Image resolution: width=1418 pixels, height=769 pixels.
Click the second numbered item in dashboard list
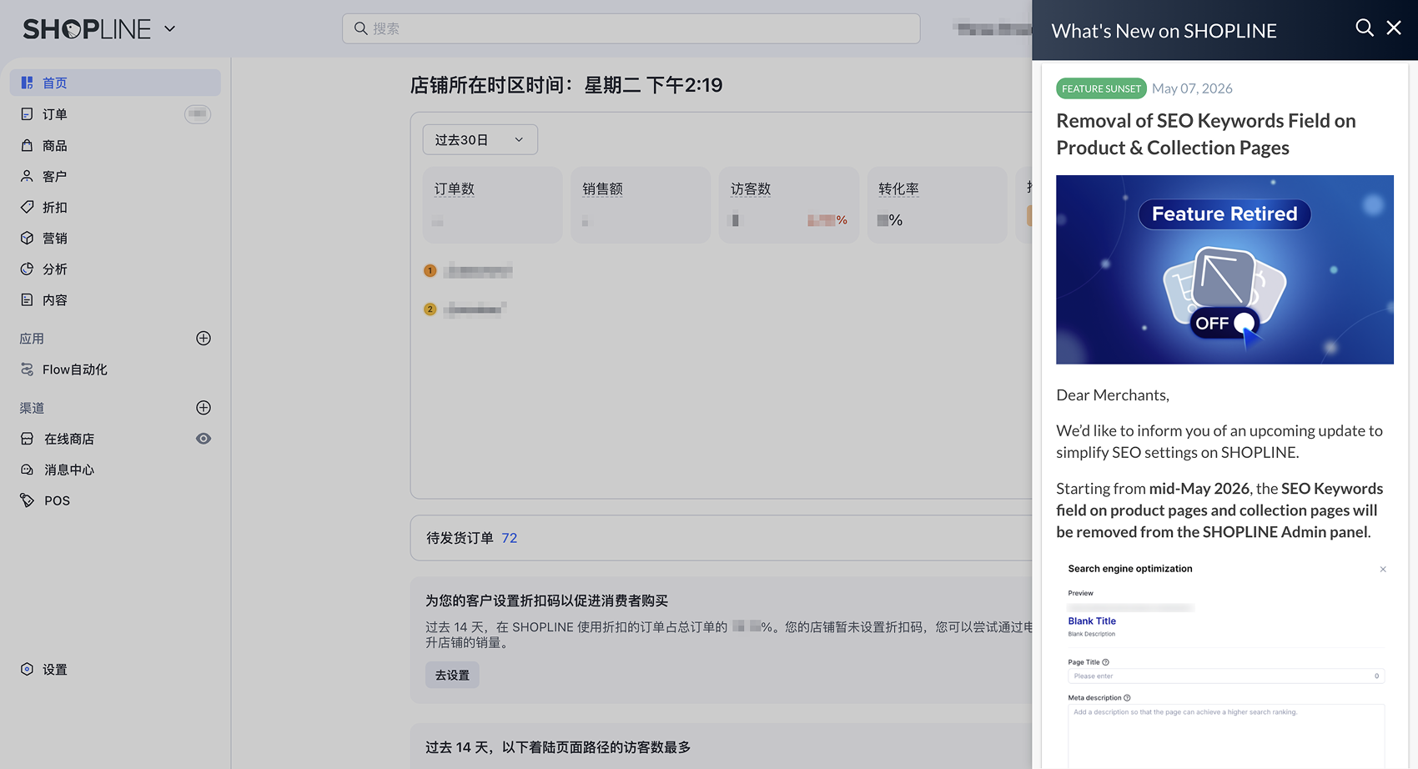point(465,309)
